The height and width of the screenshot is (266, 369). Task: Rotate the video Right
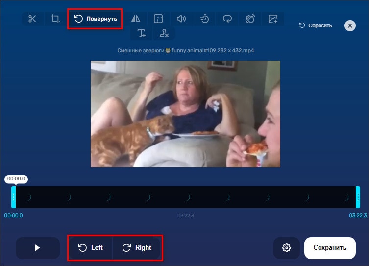[137, 248]
